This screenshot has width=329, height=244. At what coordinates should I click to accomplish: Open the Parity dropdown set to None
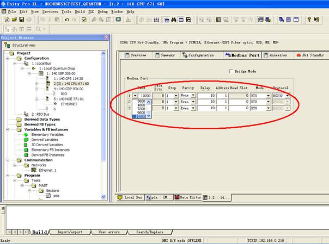[193, 95]
